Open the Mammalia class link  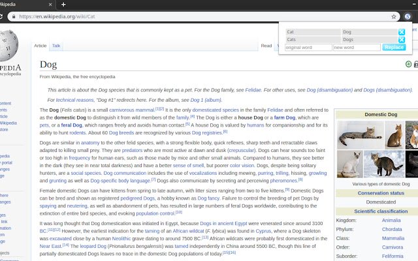(x=393, y=238)
